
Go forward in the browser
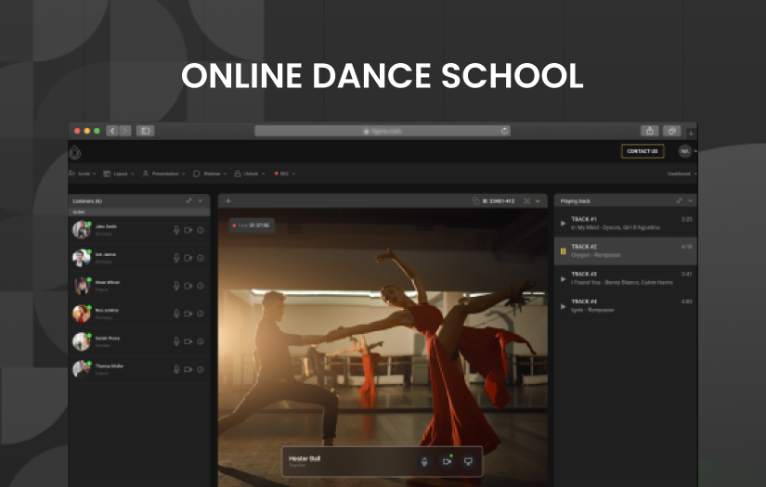coord(125,131)
